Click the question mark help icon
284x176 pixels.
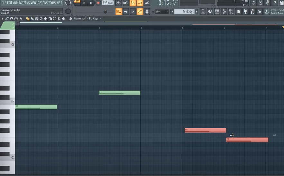tap(275, 3)
